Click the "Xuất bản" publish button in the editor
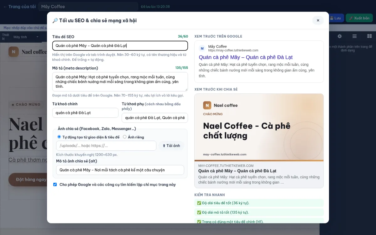This screenshot has width=376, height=235. point(359,18)
